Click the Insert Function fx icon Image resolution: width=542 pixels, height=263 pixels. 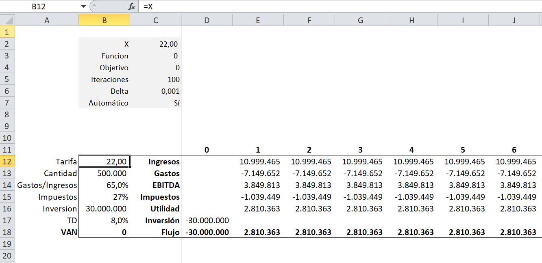point(131,6)
